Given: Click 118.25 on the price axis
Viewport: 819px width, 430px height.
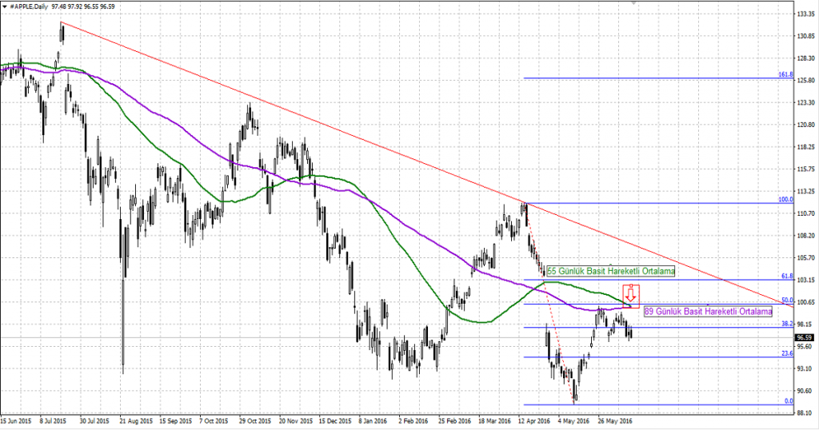Looking at the screenshot, I should pyautogui.click(x=806, y=147).
